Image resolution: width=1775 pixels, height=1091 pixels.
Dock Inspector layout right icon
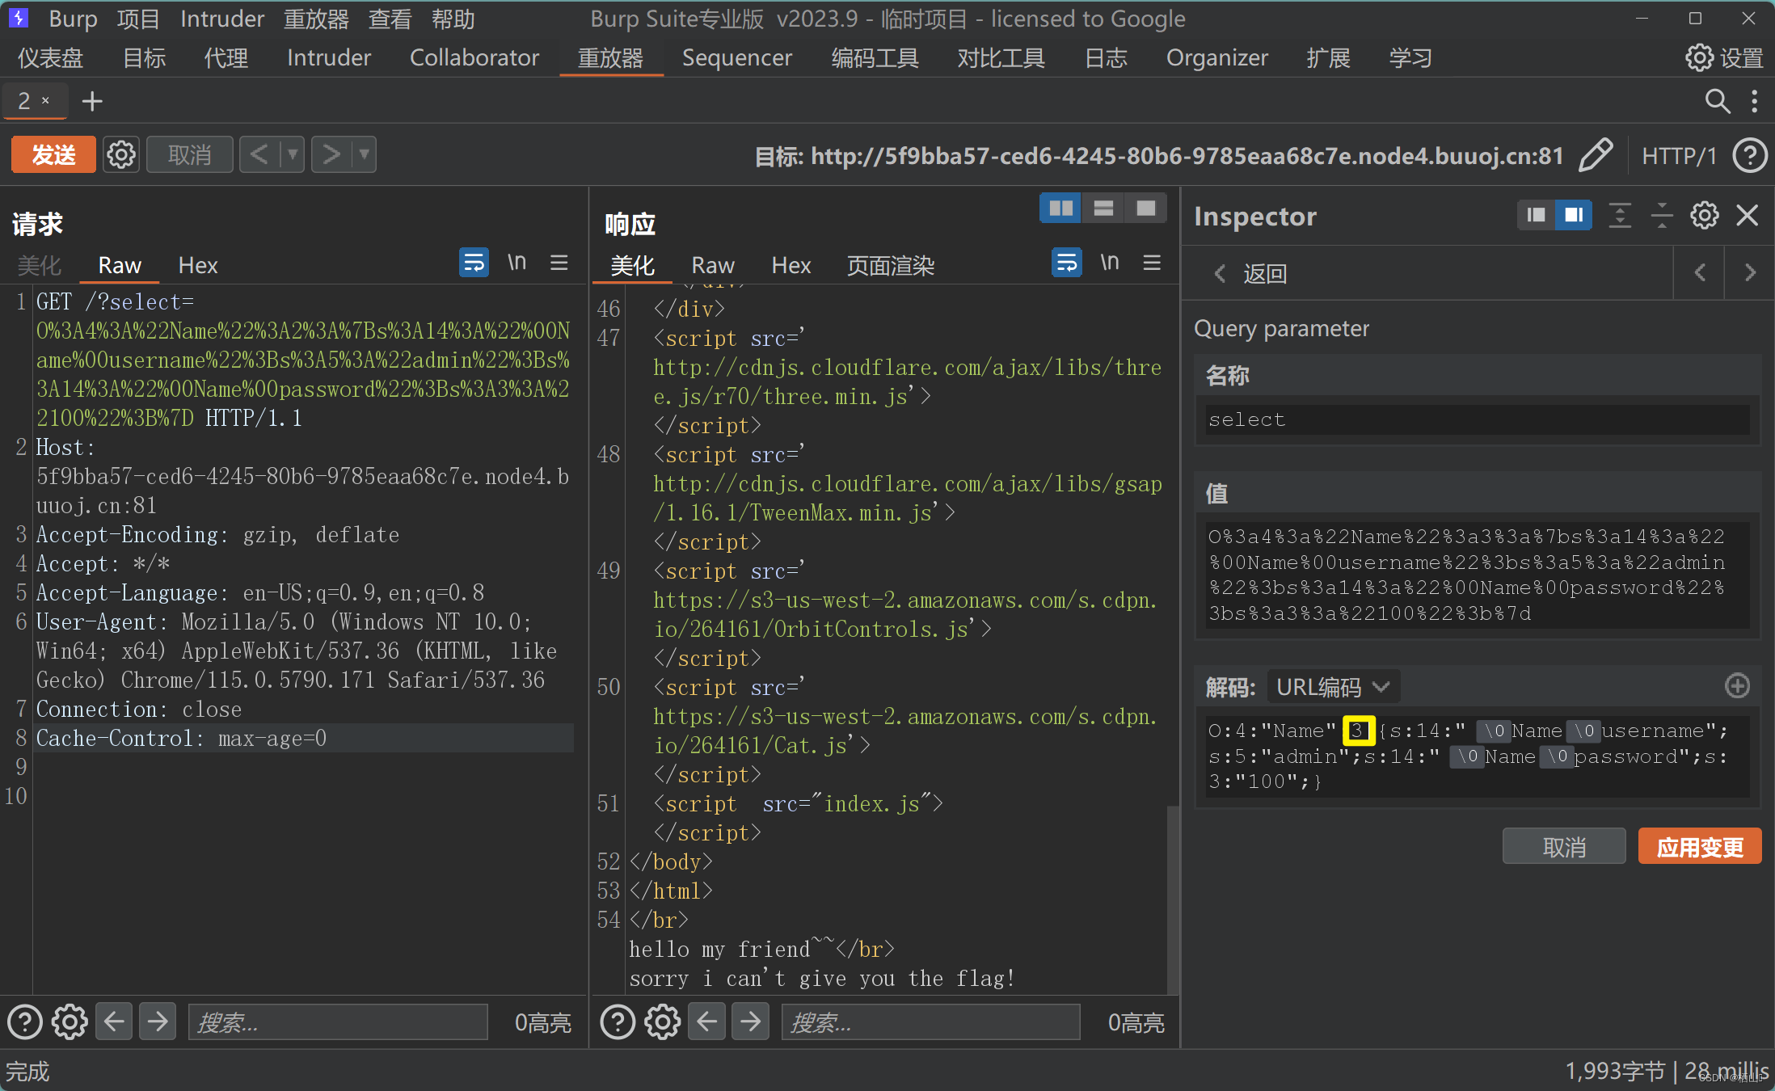[x=1574, y=215]
